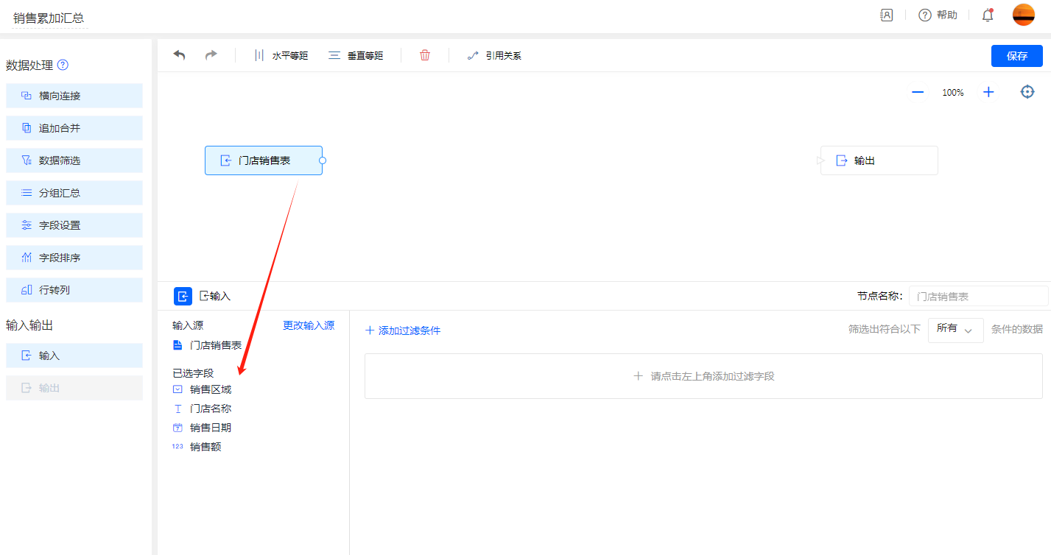Screen dimensions: 1051x555
Task: Apply 垂直等距 vertical spacing
Action: tap(356, 55)
